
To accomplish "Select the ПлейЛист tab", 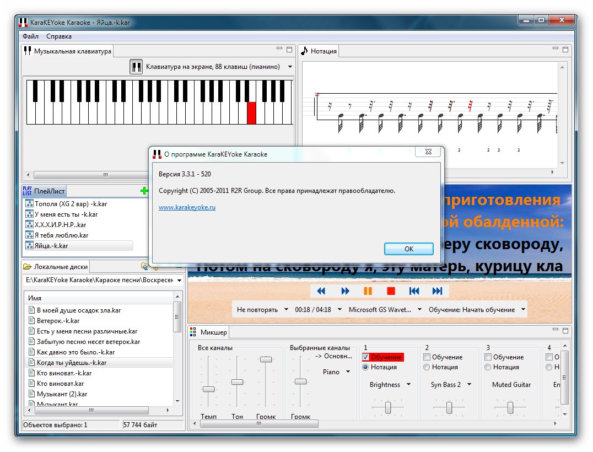I will click(44, 191).
